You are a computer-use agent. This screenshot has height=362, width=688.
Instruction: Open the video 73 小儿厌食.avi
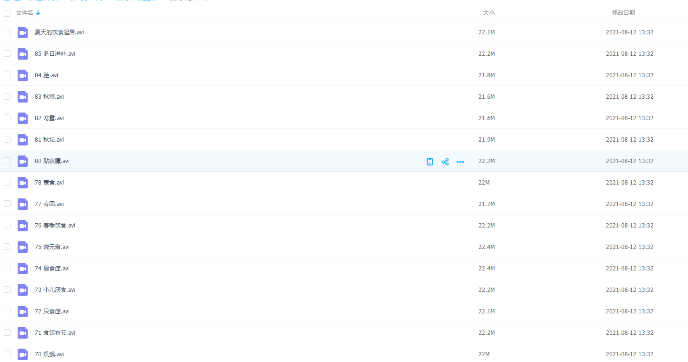[55, 290]
